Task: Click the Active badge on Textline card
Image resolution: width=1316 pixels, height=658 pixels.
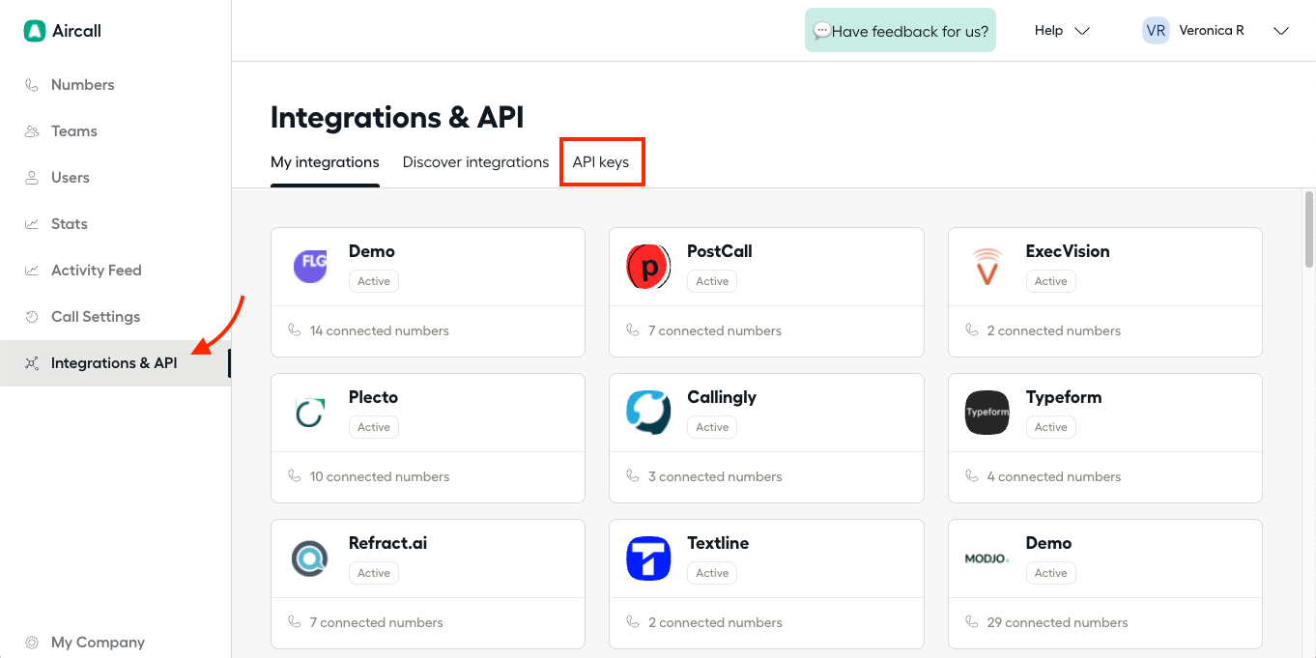Action: [712, 573]
